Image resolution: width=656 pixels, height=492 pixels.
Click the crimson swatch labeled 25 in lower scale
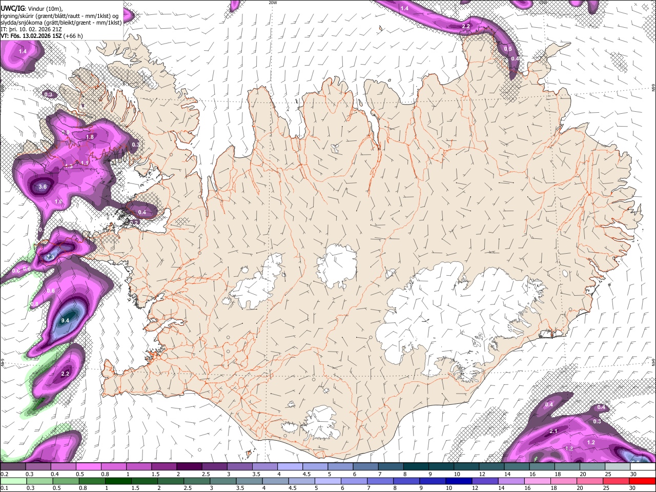(x=618, y=481)
